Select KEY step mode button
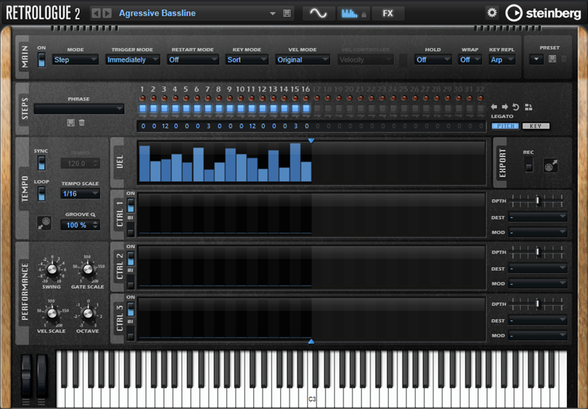 536,126
